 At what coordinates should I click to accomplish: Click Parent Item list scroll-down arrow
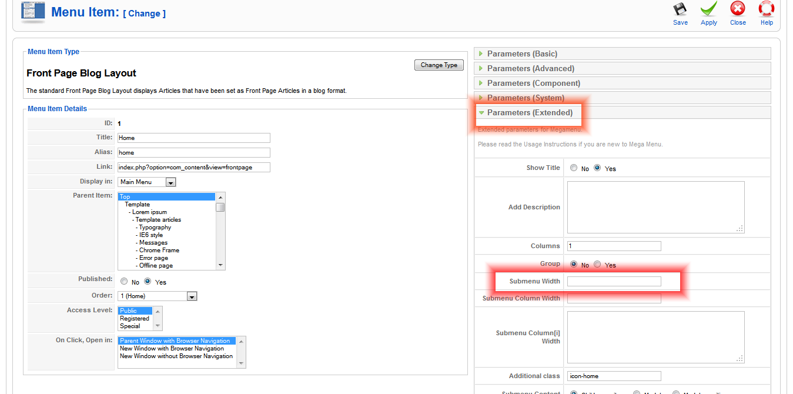point(220,265)
